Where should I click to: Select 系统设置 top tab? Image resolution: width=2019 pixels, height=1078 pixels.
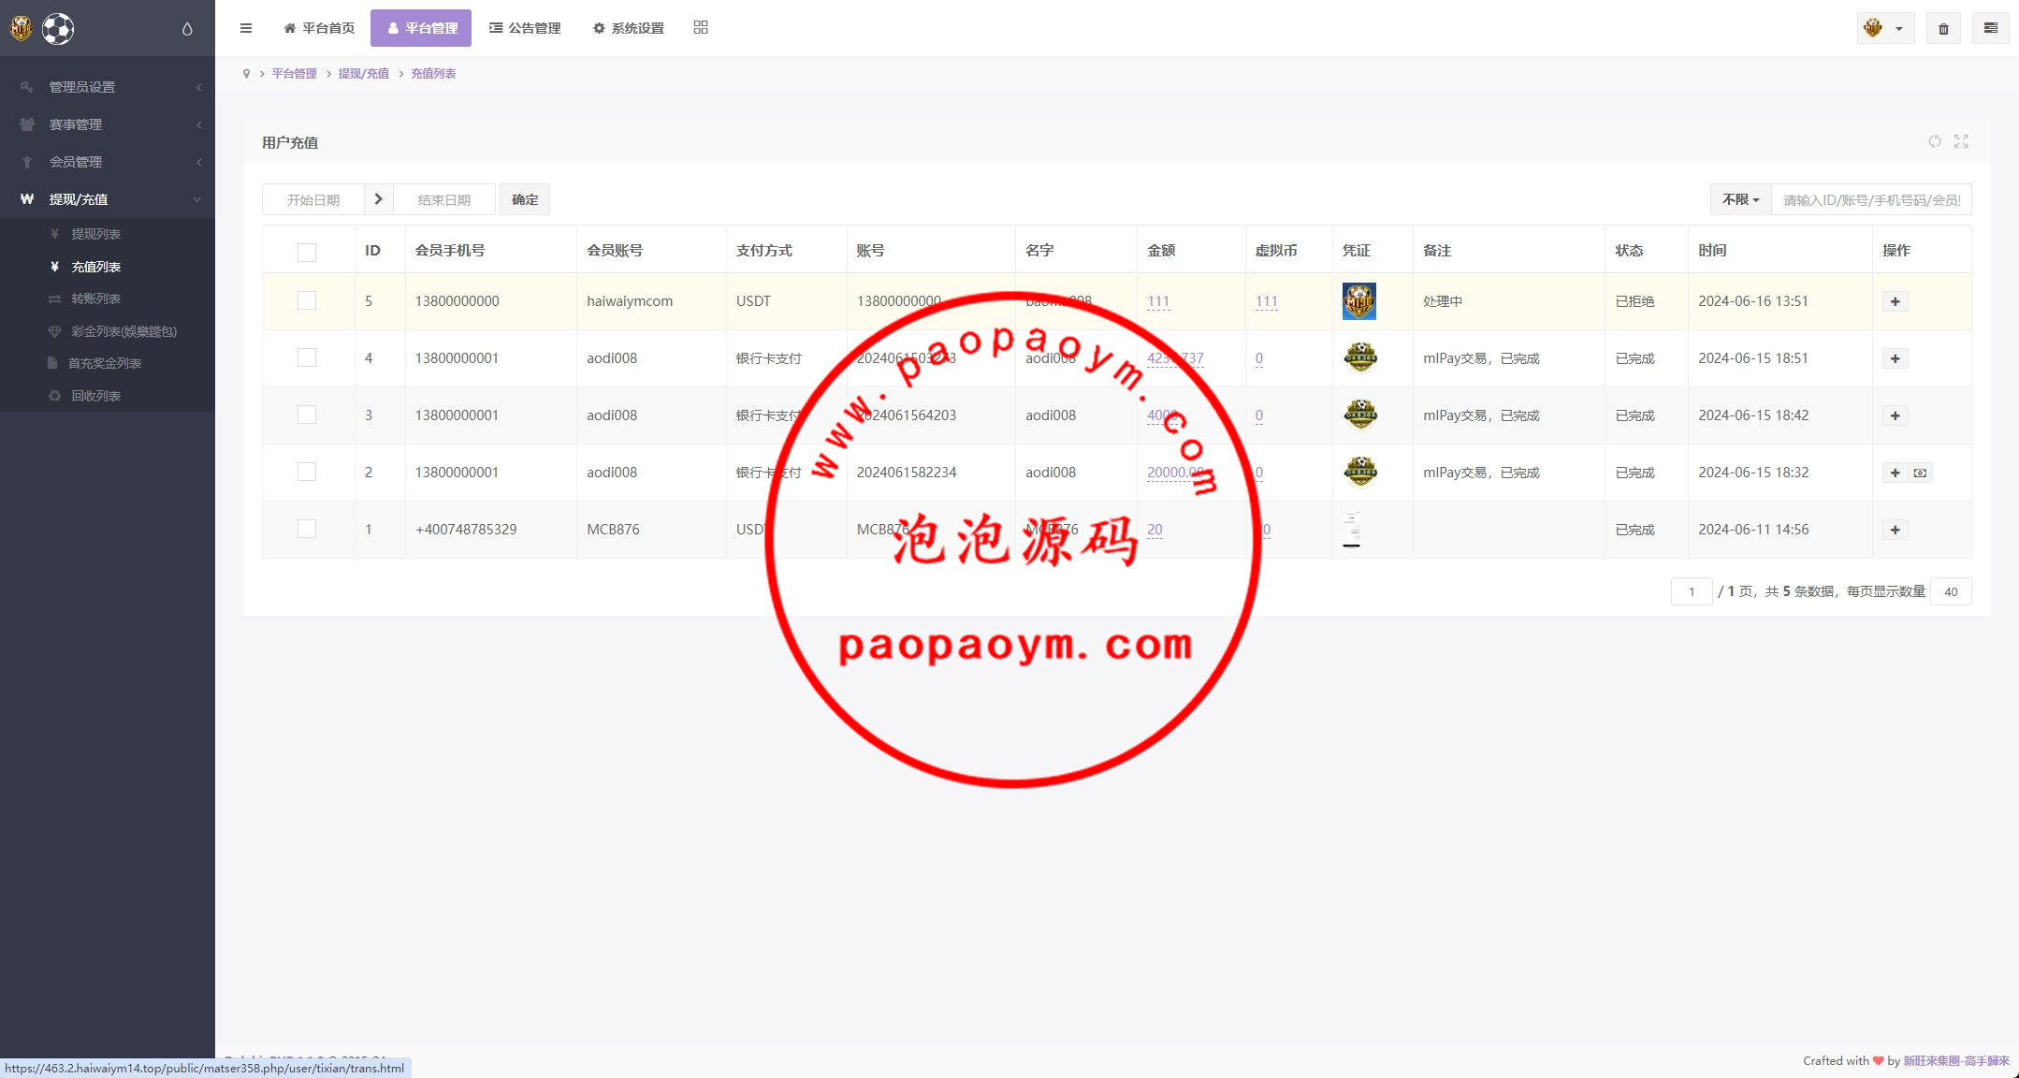point(628,28)
